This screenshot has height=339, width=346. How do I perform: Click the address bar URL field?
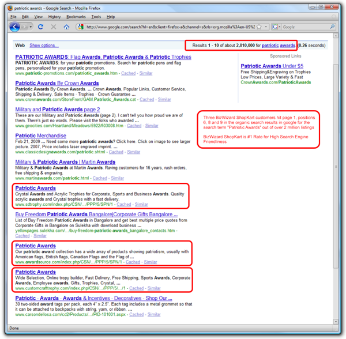click(170, 27)
